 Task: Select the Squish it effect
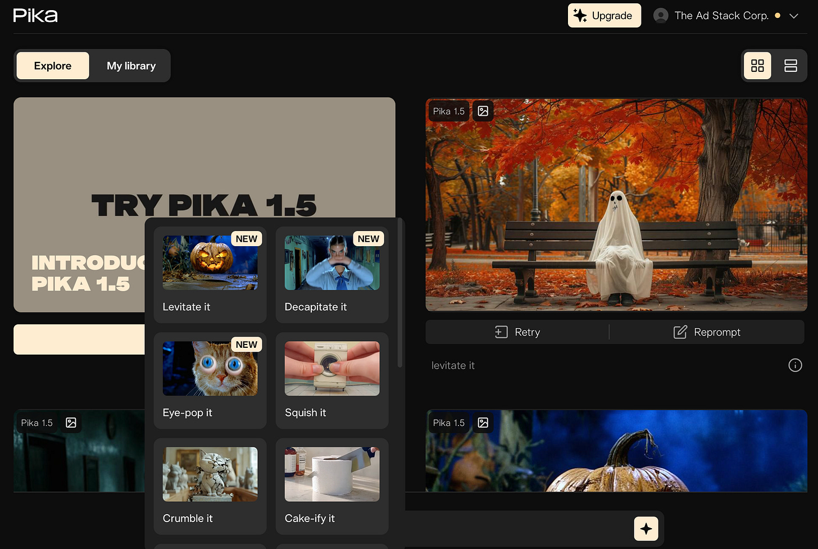(x=332, y=380)
